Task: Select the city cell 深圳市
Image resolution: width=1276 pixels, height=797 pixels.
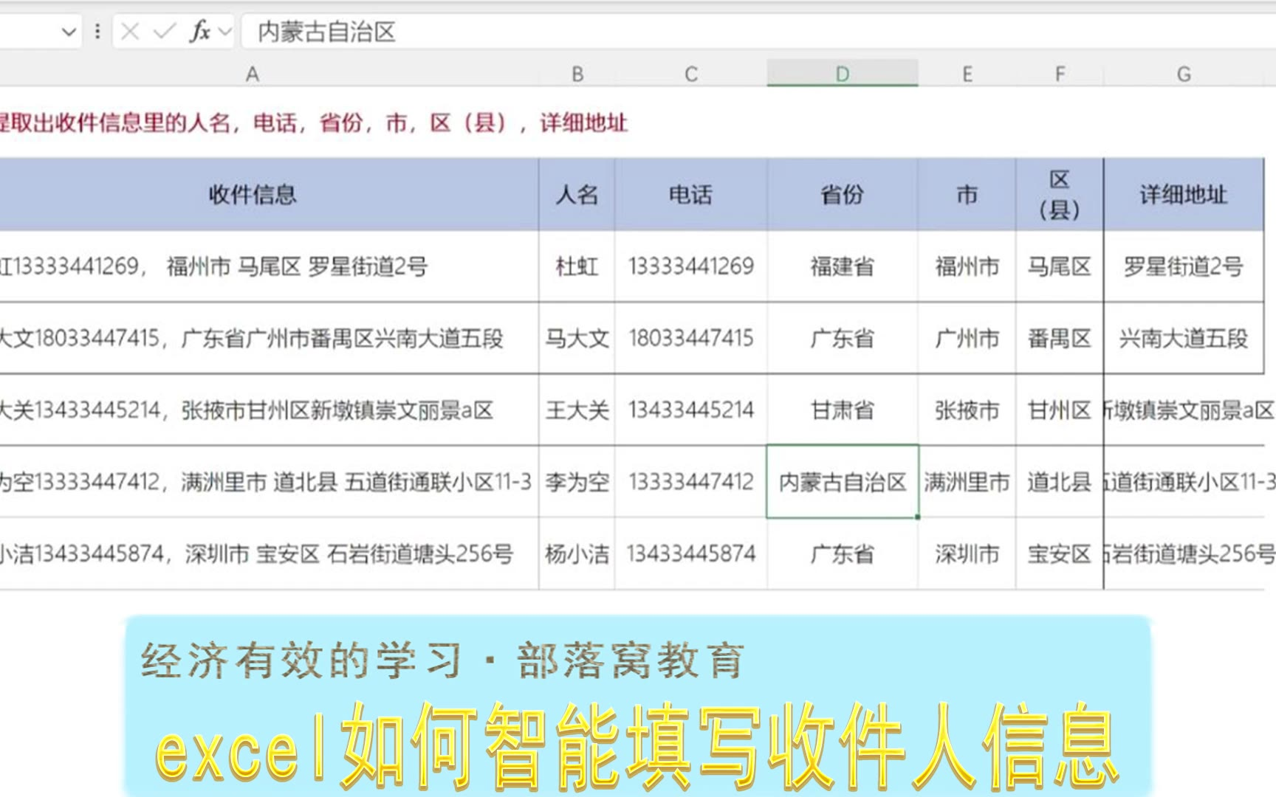Action: [x=967, y=553]
